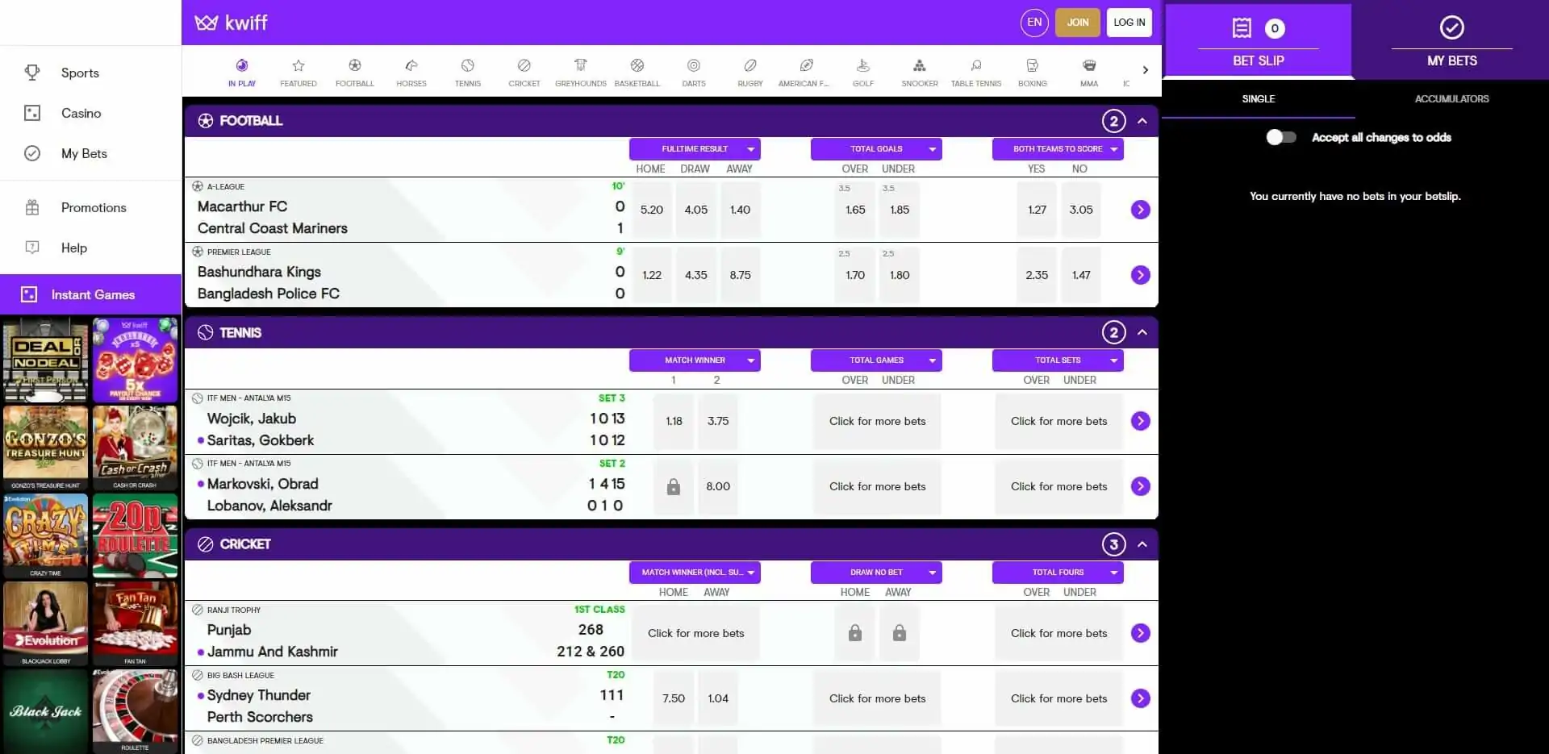Enable Accept all changes to odds
Screen dimensions: 1549x754
[x=1280, y=137]
